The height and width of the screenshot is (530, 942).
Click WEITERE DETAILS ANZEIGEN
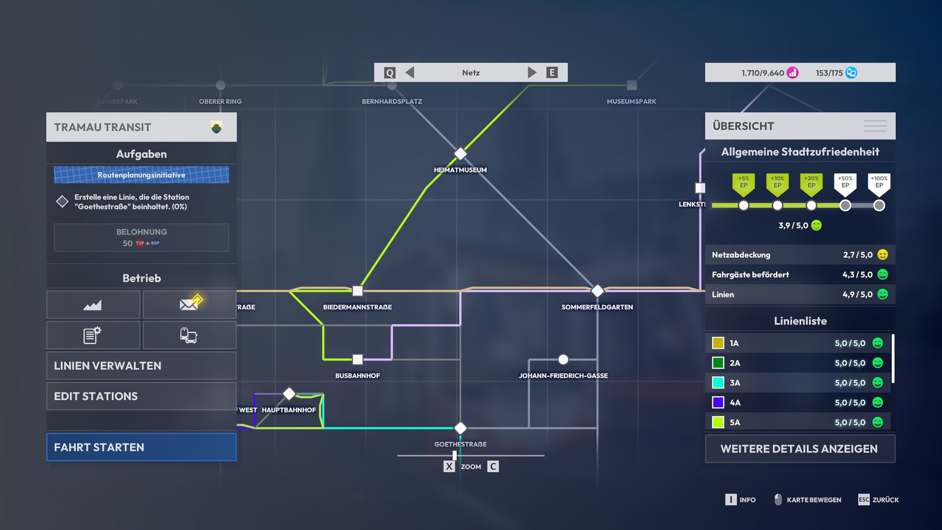[799, 449]
